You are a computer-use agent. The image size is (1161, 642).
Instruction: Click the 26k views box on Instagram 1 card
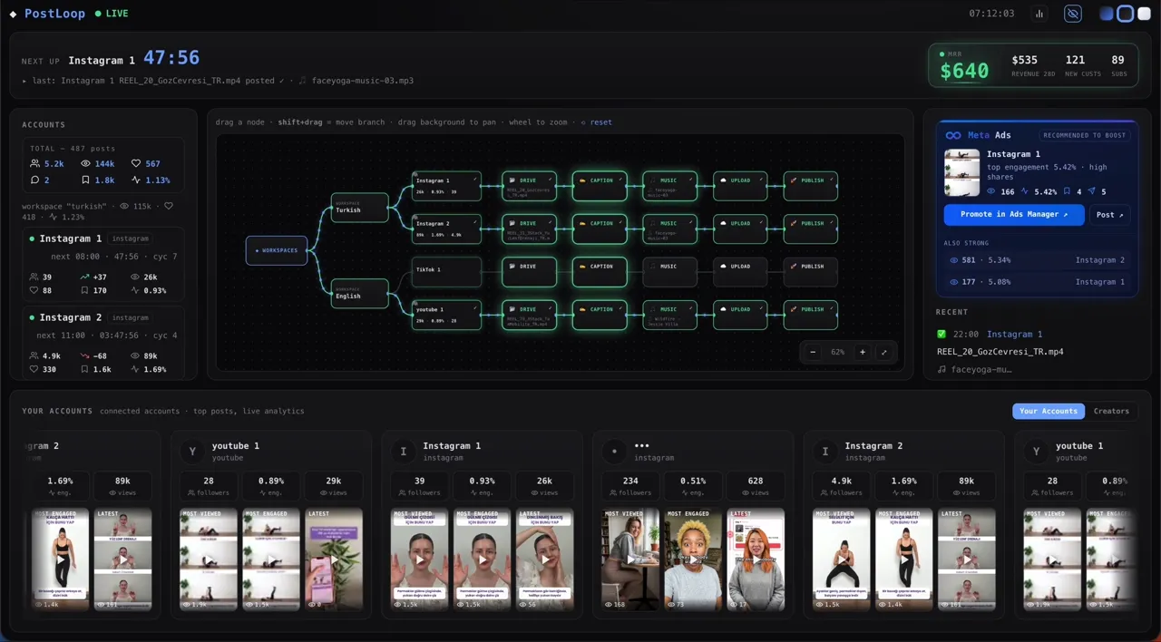(x=544, y=485)
